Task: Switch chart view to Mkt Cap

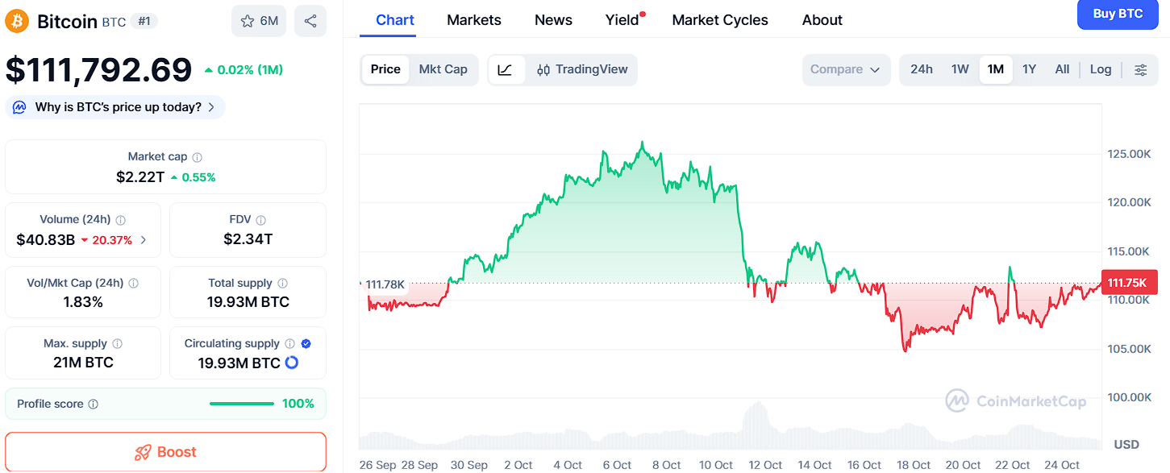Action: click(443, 70)
